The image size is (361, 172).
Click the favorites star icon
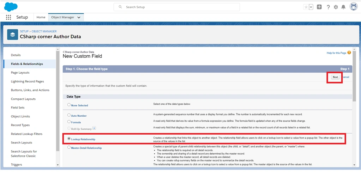click(x=306, y=7)
